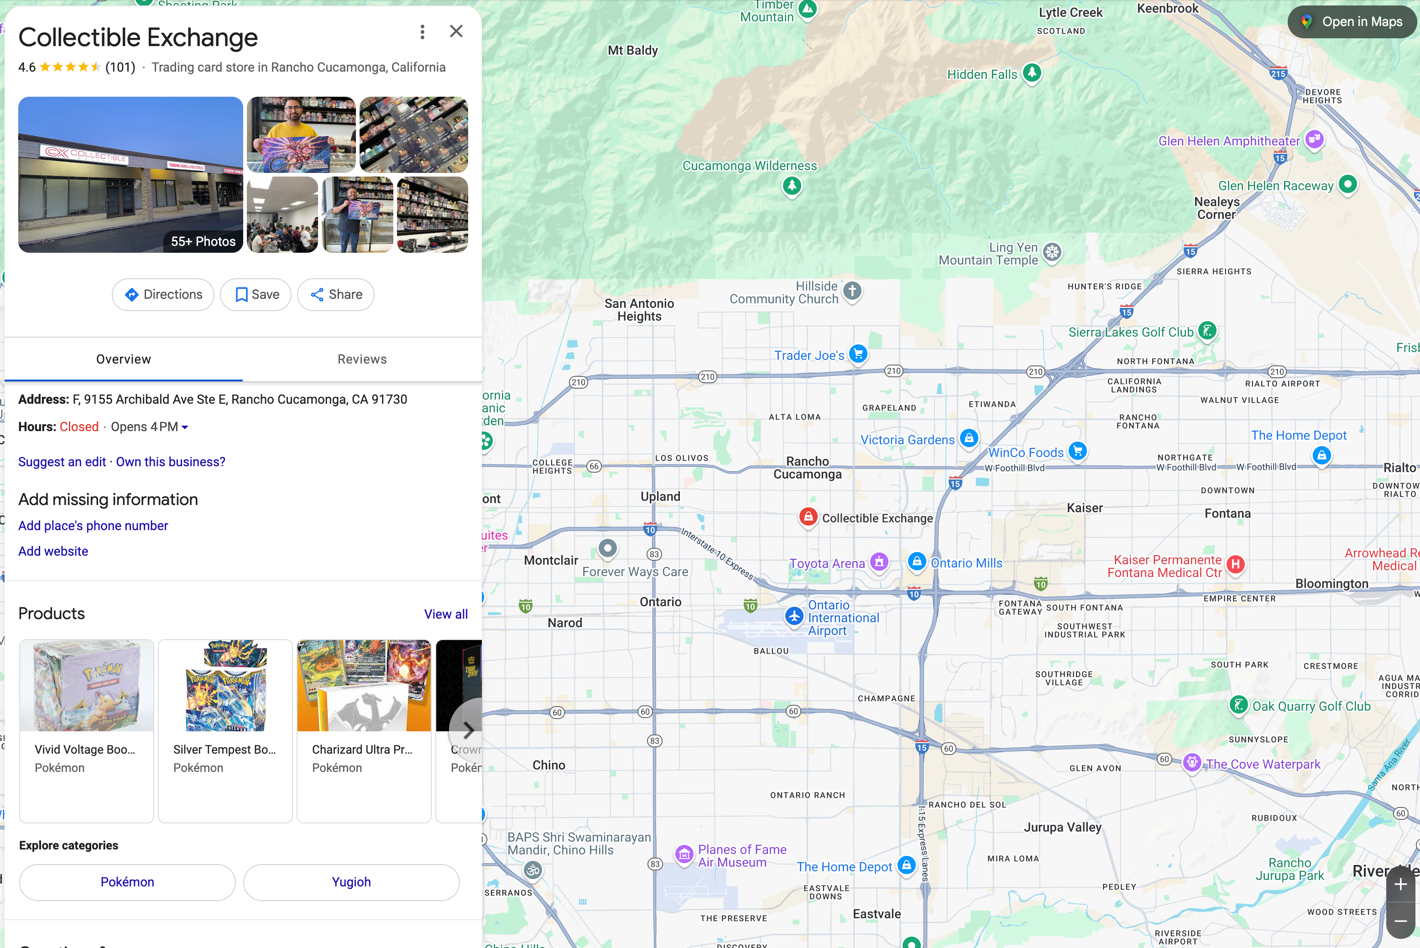Click Cucamonga Wilderness tree marker

click(792, 186)
